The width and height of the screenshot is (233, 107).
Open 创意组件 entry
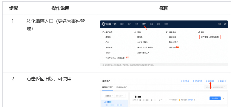(x=172, y=47)
